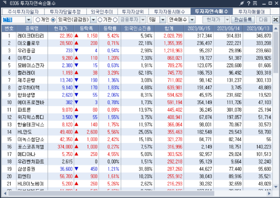Select the 한솔테크닉스 stock name

pos(31,125)
